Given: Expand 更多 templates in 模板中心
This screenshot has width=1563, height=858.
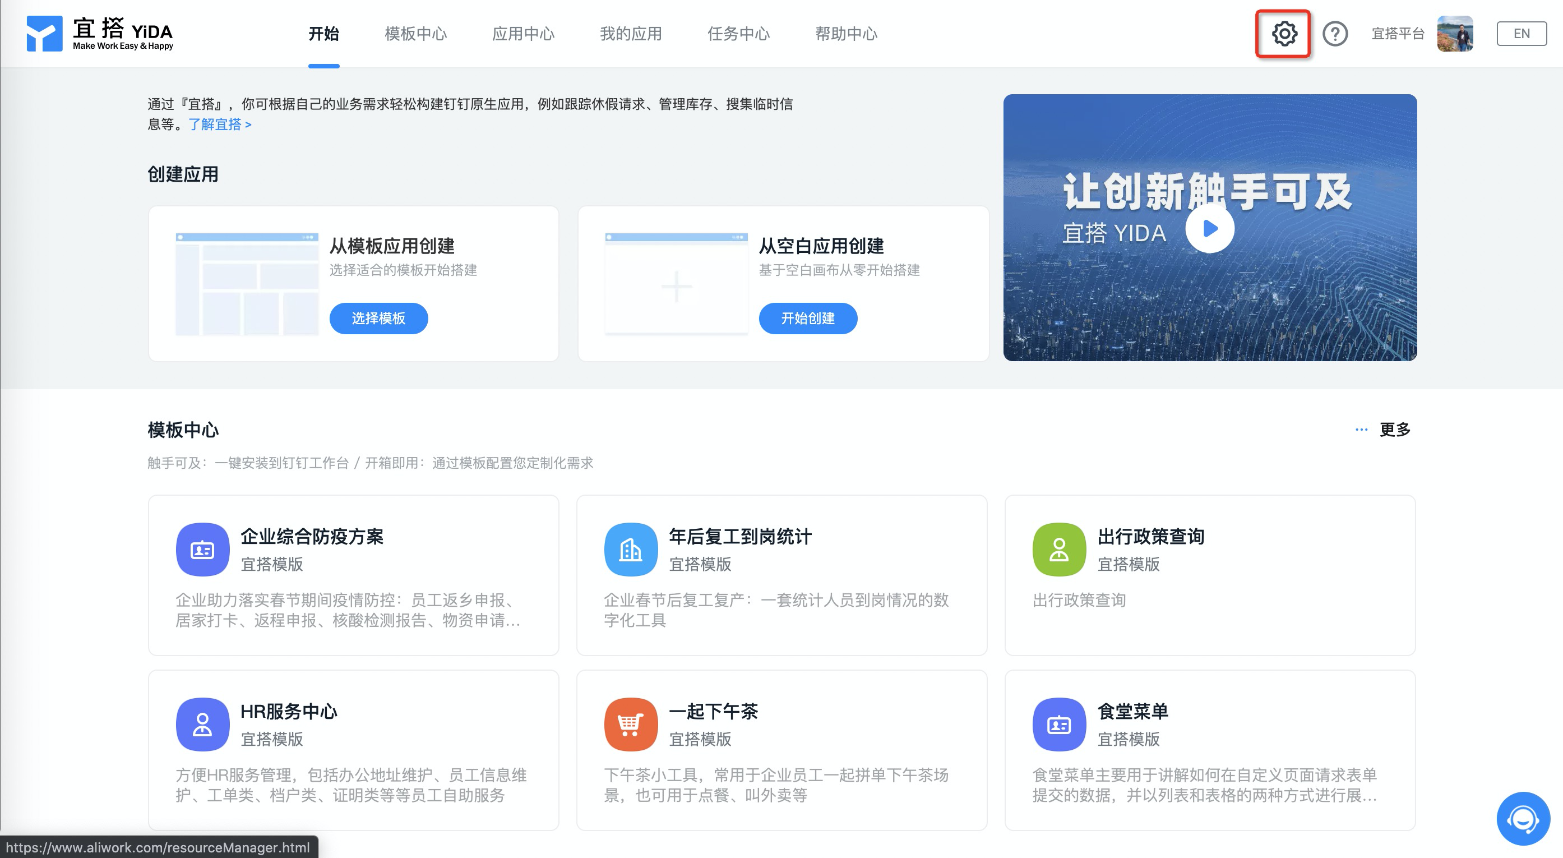Looking at the screenshot, I should coord(1394,430).
